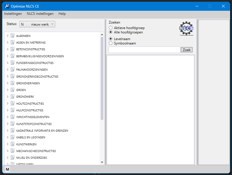Expand the ALGEMEEN tree node
232x175 pixels.
click(8, 36)
